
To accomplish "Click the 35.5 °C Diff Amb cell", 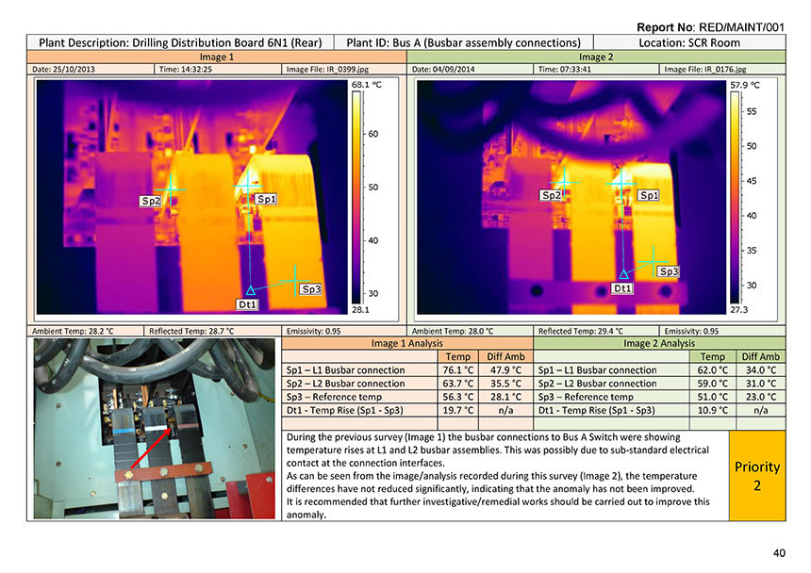I will (505, 384).
